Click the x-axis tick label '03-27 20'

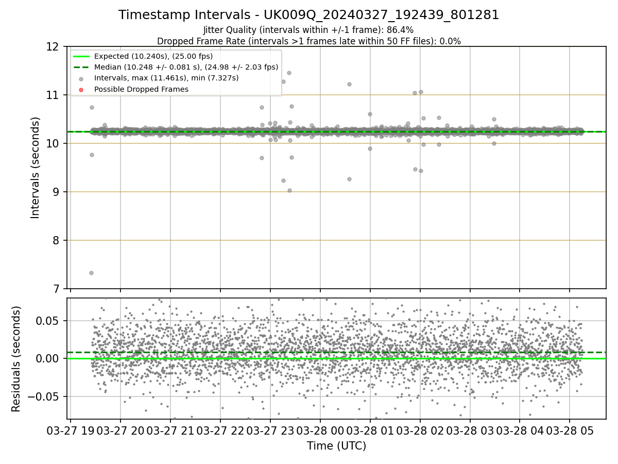pos(121,430)
